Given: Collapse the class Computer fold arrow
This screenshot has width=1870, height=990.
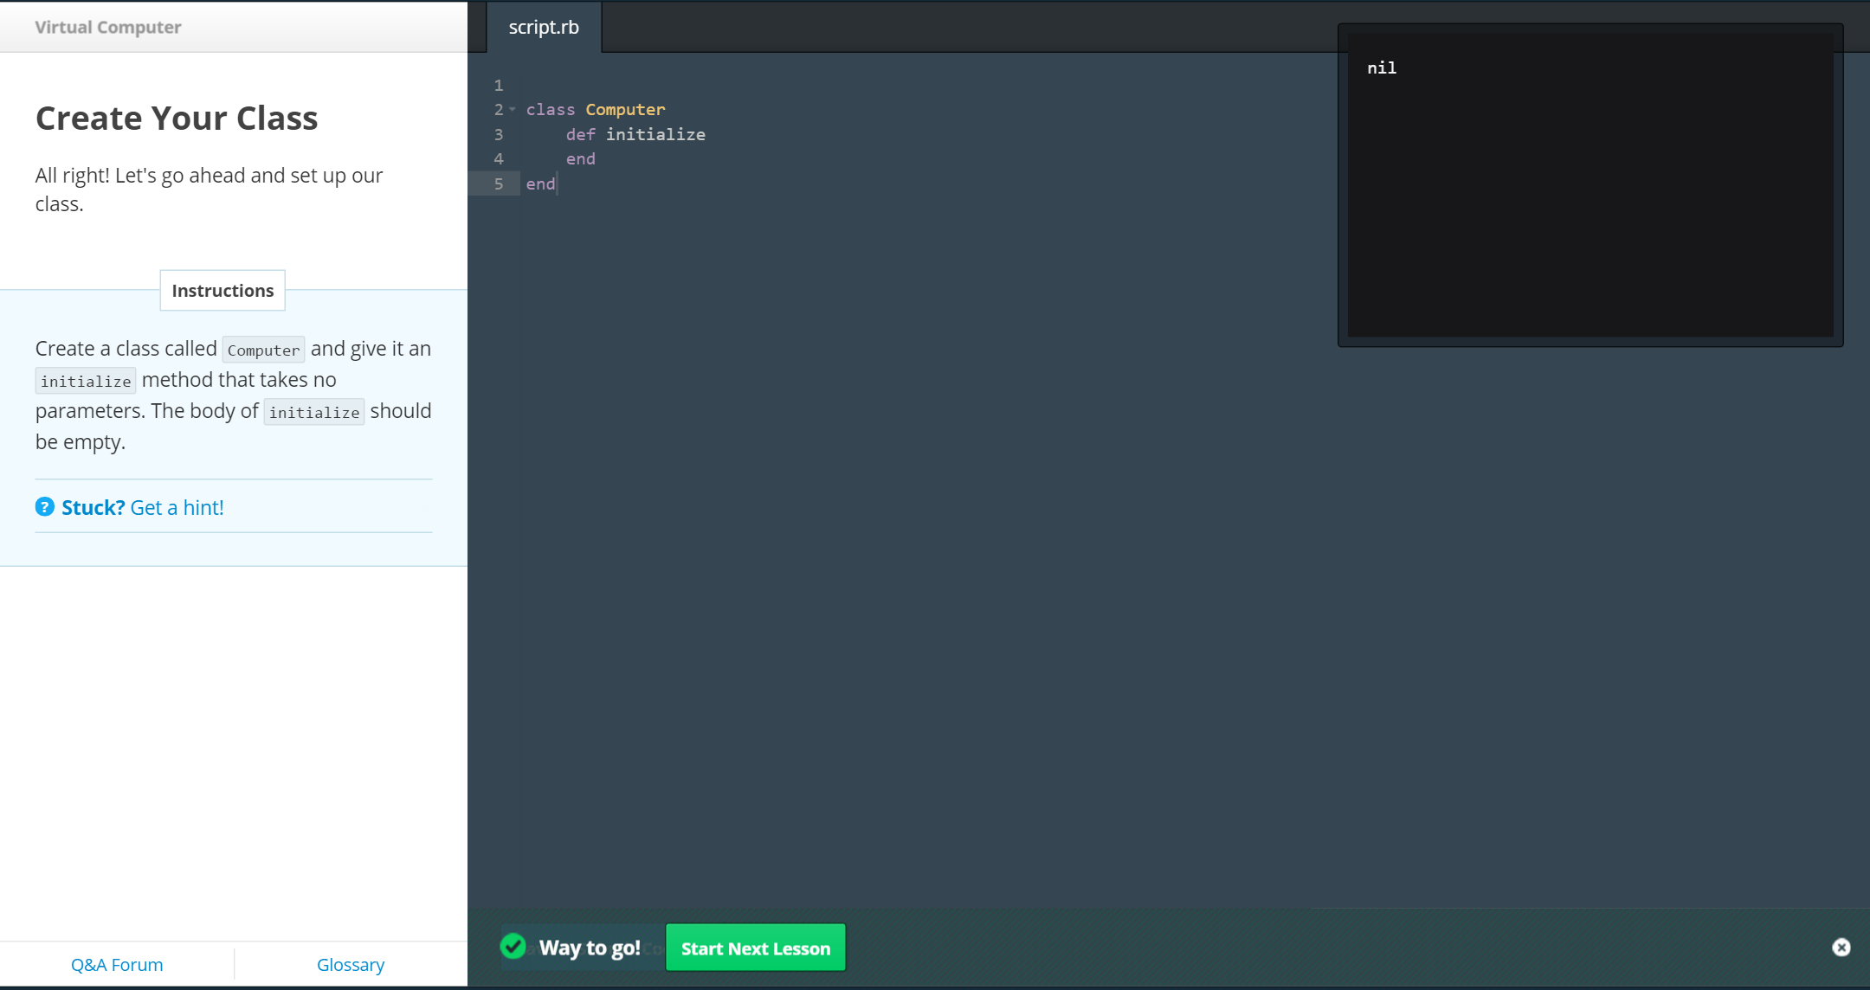Looking at the screenshot, I should click(x=513, y=110).
